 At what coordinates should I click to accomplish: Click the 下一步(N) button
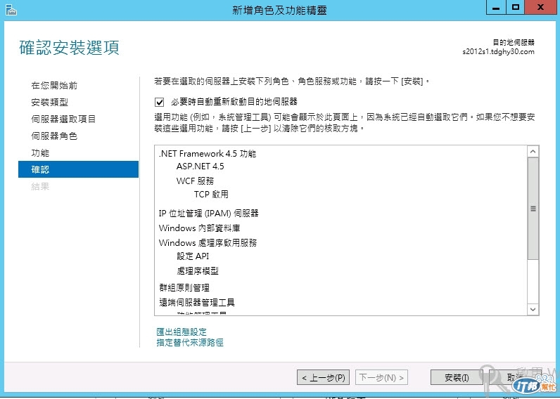(x=381, y=377)
